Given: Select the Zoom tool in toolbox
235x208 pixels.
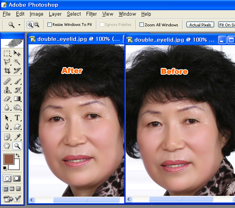Looking at the screenshot, I should pyautogui.click(x=17, y=146).
